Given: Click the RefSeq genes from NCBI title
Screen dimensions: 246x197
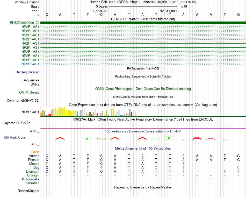Looking at the screenshot, I should pyautogui.click(x=143, y=68).
